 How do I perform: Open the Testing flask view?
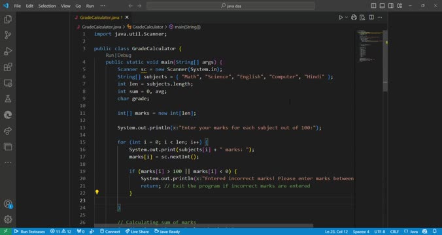click(x=8, y=99)
